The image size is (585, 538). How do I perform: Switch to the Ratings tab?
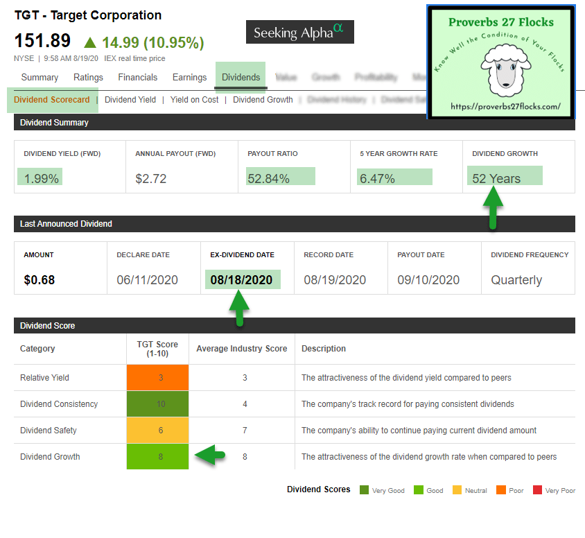[88, 78]
